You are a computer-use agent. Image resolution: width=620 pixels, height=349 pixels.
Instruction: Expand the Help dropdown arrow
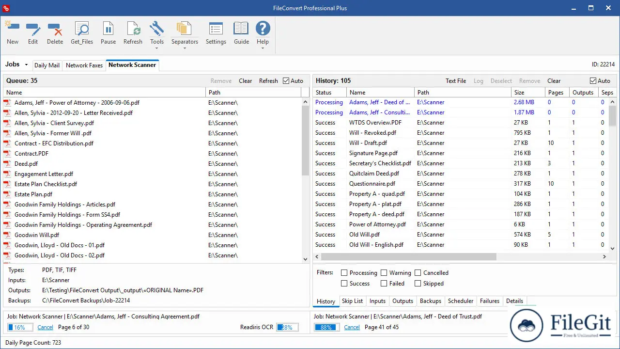point(263,49)
